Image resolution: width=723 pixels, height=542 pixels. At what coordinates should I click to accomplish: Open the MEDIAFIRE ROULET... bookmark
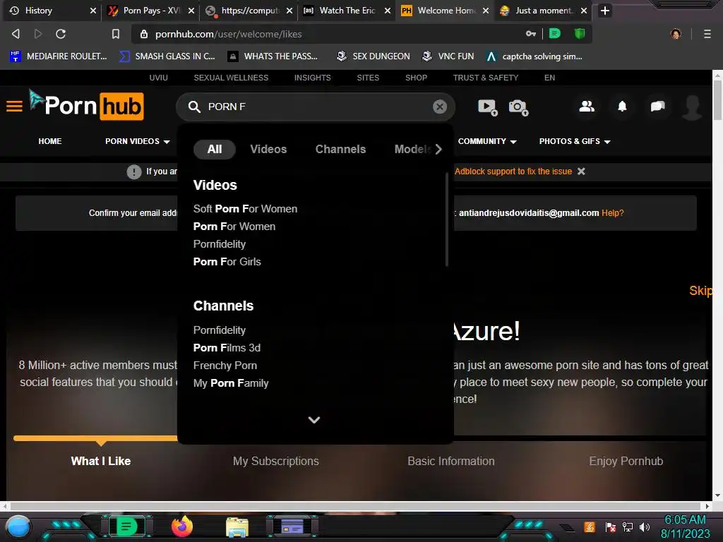[59, 56]
